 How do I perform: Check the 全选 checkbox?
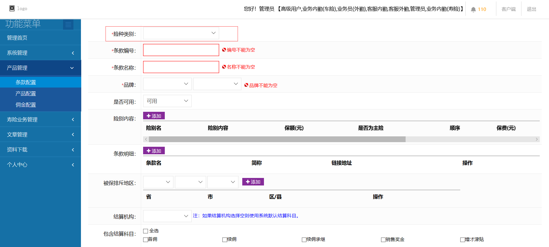(146, 231)
